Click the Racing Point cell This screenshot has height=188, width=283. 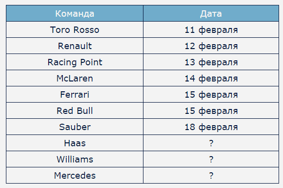point(75,62)
